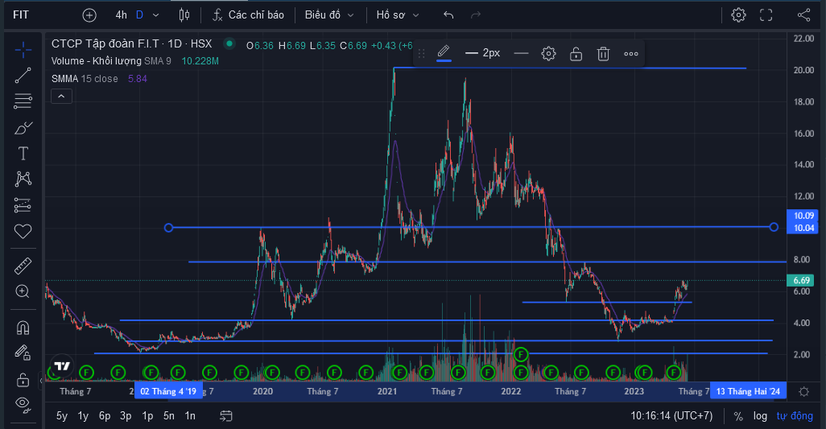Viewport: 826px width, 429px height.
Task: Open the forecasting and measurement tools
Action: tap(23, 205)
